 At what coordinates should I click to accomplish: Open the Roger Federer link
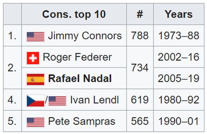coord(78,57)
